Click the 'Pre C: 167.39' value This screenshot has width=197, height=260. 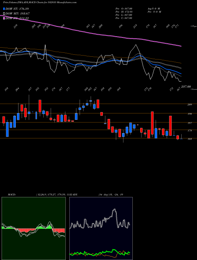tap(124, 18)
